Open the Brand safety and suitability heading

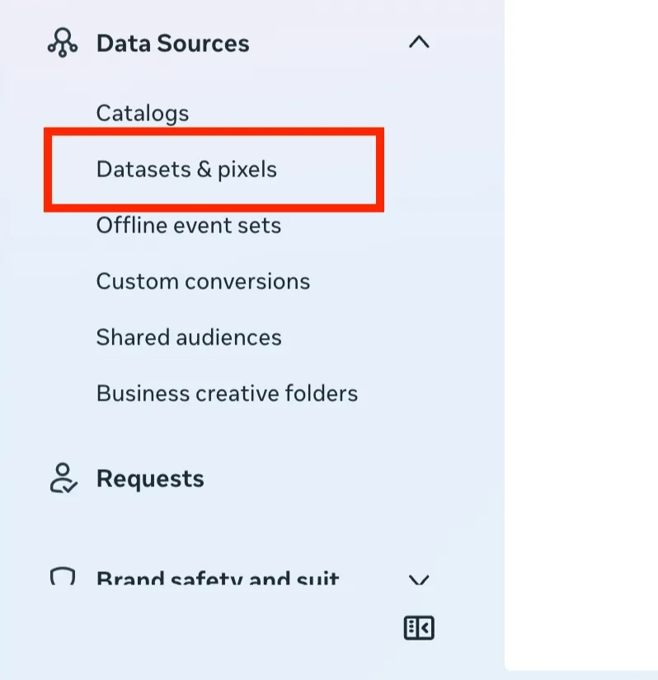click(x=218, y=578)
